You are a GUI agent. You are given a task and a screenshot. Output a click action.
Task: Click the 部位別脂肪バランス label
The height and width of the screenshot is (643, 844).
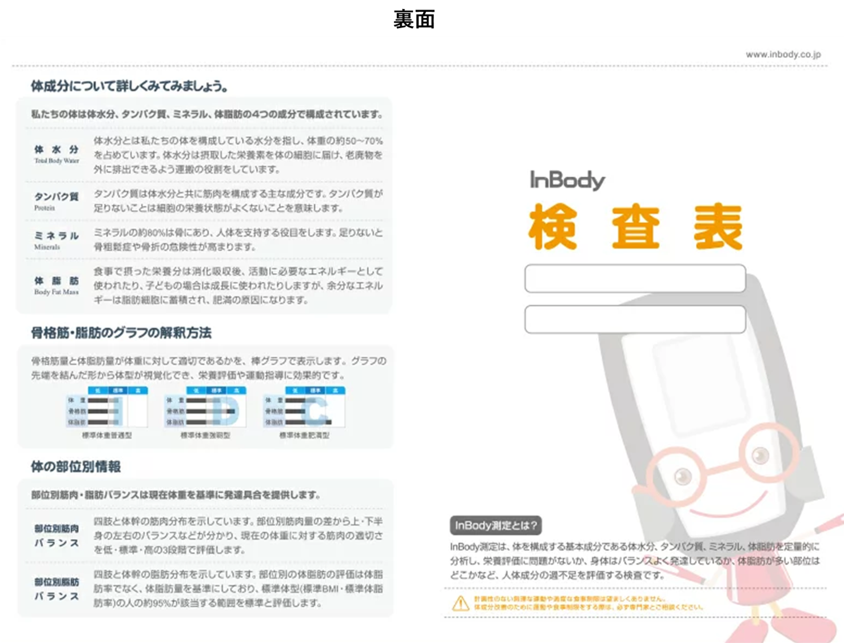[x=56, y=589]
